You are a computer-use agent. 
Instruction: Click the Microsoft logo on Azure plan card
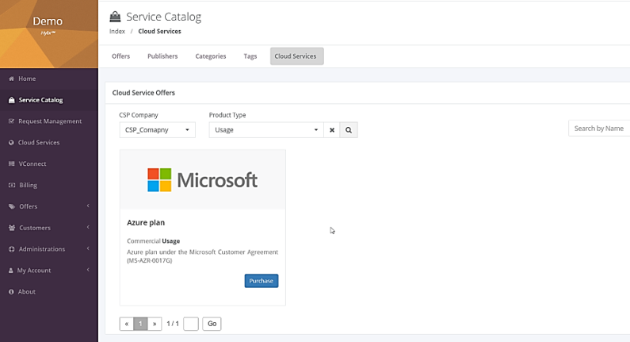(203, 180)
